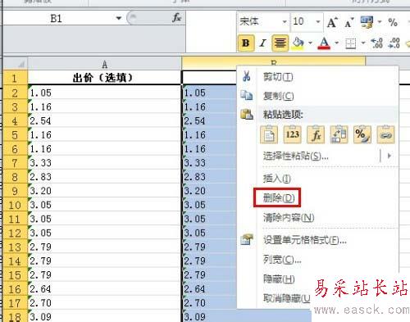Click cell A7 with value 3.33
Viewport: 410px width, 322px height.
pos(104,162)
